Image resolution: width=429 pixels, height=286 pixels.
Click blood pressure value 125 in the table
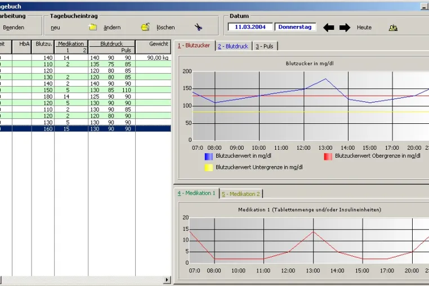pos(95,97)
